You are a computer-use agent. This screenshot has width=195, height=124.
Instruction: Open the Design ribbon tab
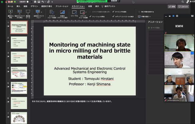click(x=34, y=6)
